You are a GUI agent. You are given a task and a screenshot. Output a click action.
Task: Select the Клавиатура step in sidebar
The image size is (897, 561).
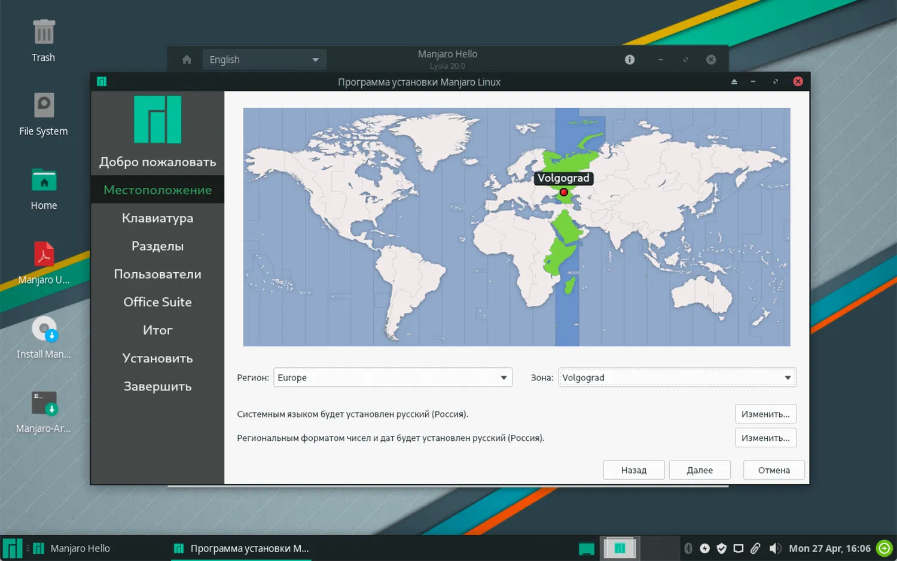click(157, 218)
